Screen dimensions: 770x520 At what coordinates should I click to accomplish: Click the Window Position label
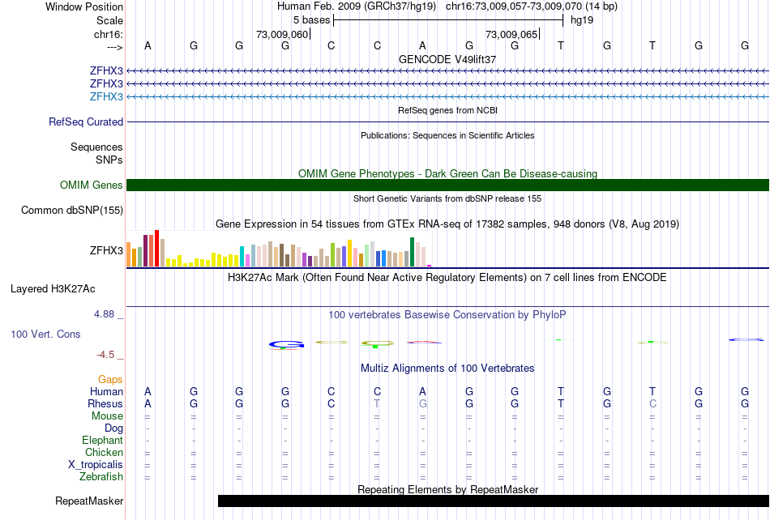coord(84,6)
